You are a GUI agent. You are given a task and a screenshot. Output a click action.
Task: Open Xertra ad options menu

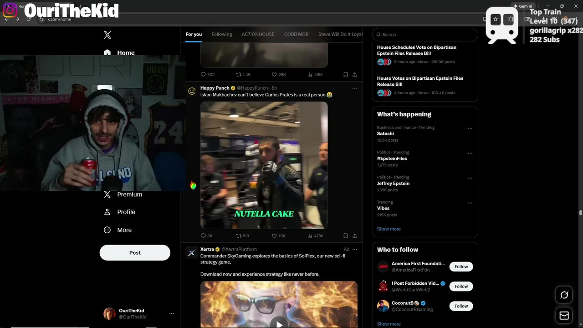point(355,249)
